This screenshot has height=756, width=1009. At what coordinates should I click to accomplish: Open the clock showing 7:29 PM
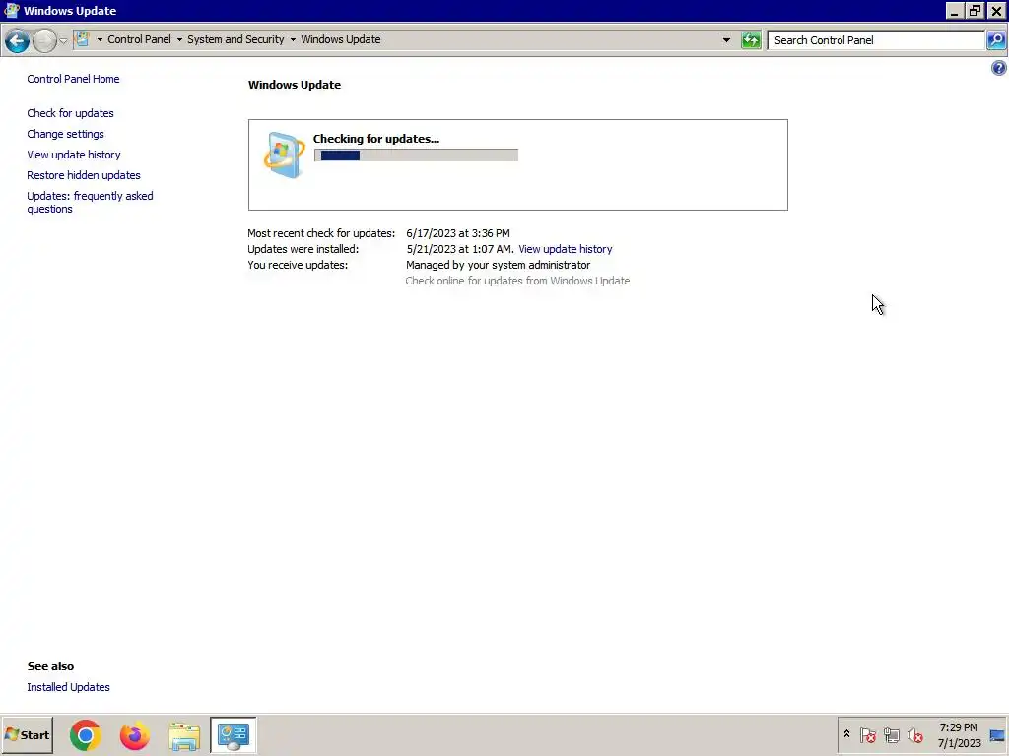959,735
